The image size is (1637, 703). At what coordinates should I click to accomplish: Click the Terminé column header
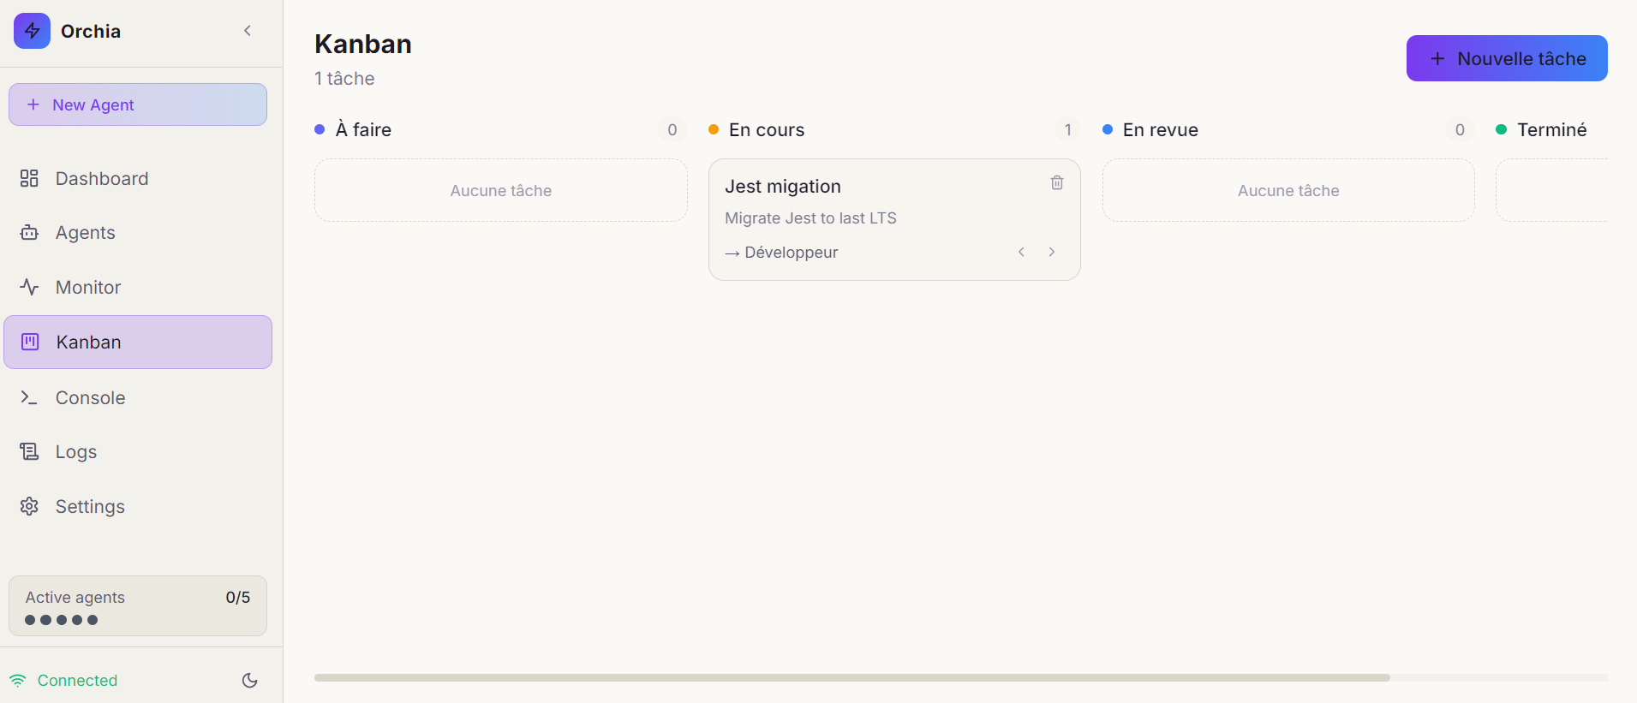pyautogui.click(x=1551, y=130)
